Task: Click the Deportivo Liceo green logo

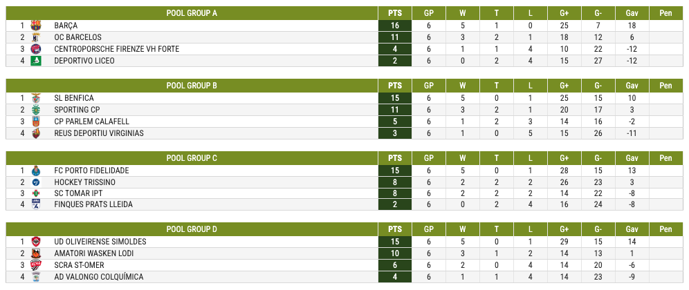Action: 35,61
